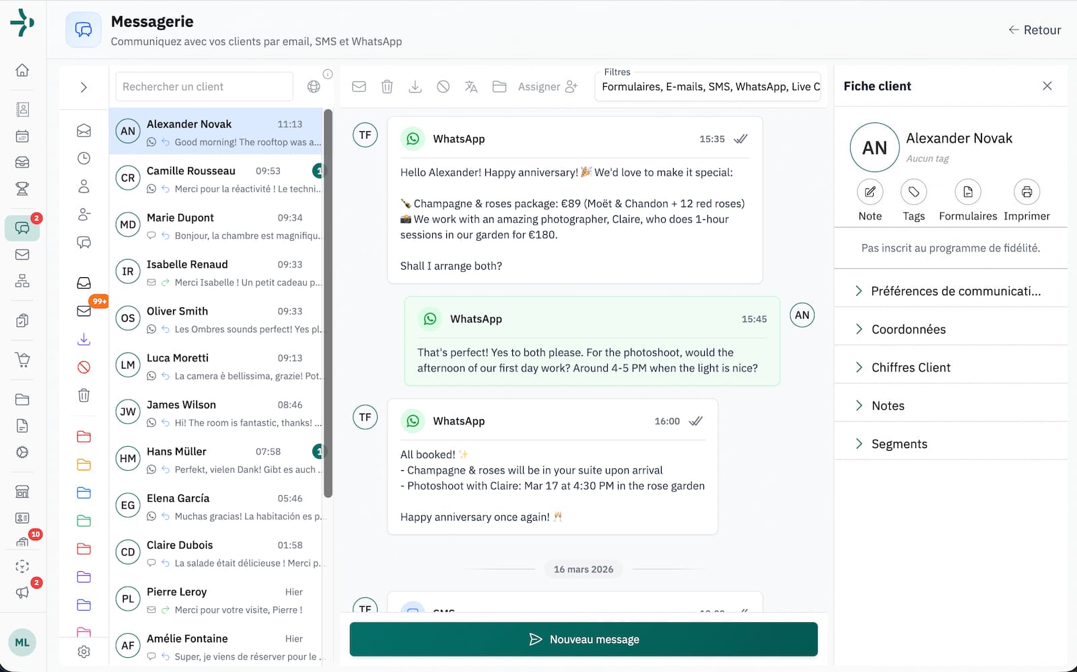1077x672 pixels.
Task: Click the Retour link
Action: [1035, 30]
